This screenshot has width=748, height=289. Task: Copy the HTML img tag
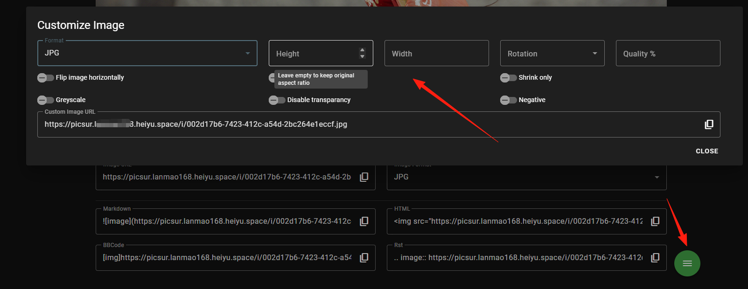pyautogui.click(x=655, y=221)
